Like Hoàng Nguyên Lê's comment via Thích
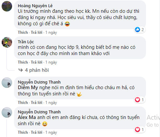Viewport: 160px width, 137px height. pyautogui.click(x=23, y=32)
